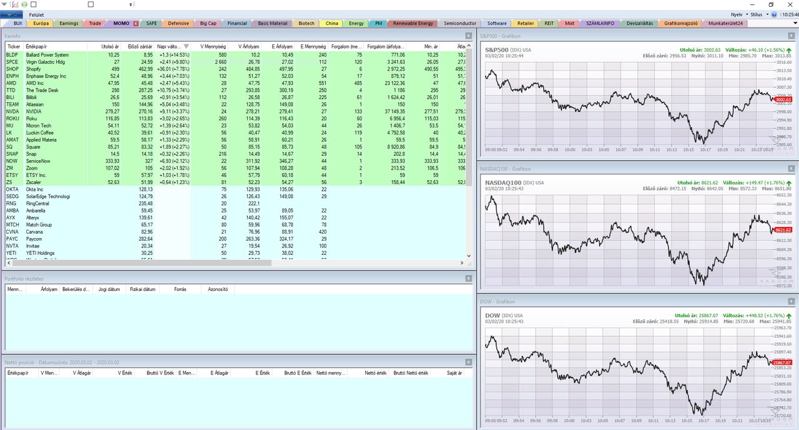
Task: Switch to the Semiconductor workspace tab
Action: (x=459, y=24)
